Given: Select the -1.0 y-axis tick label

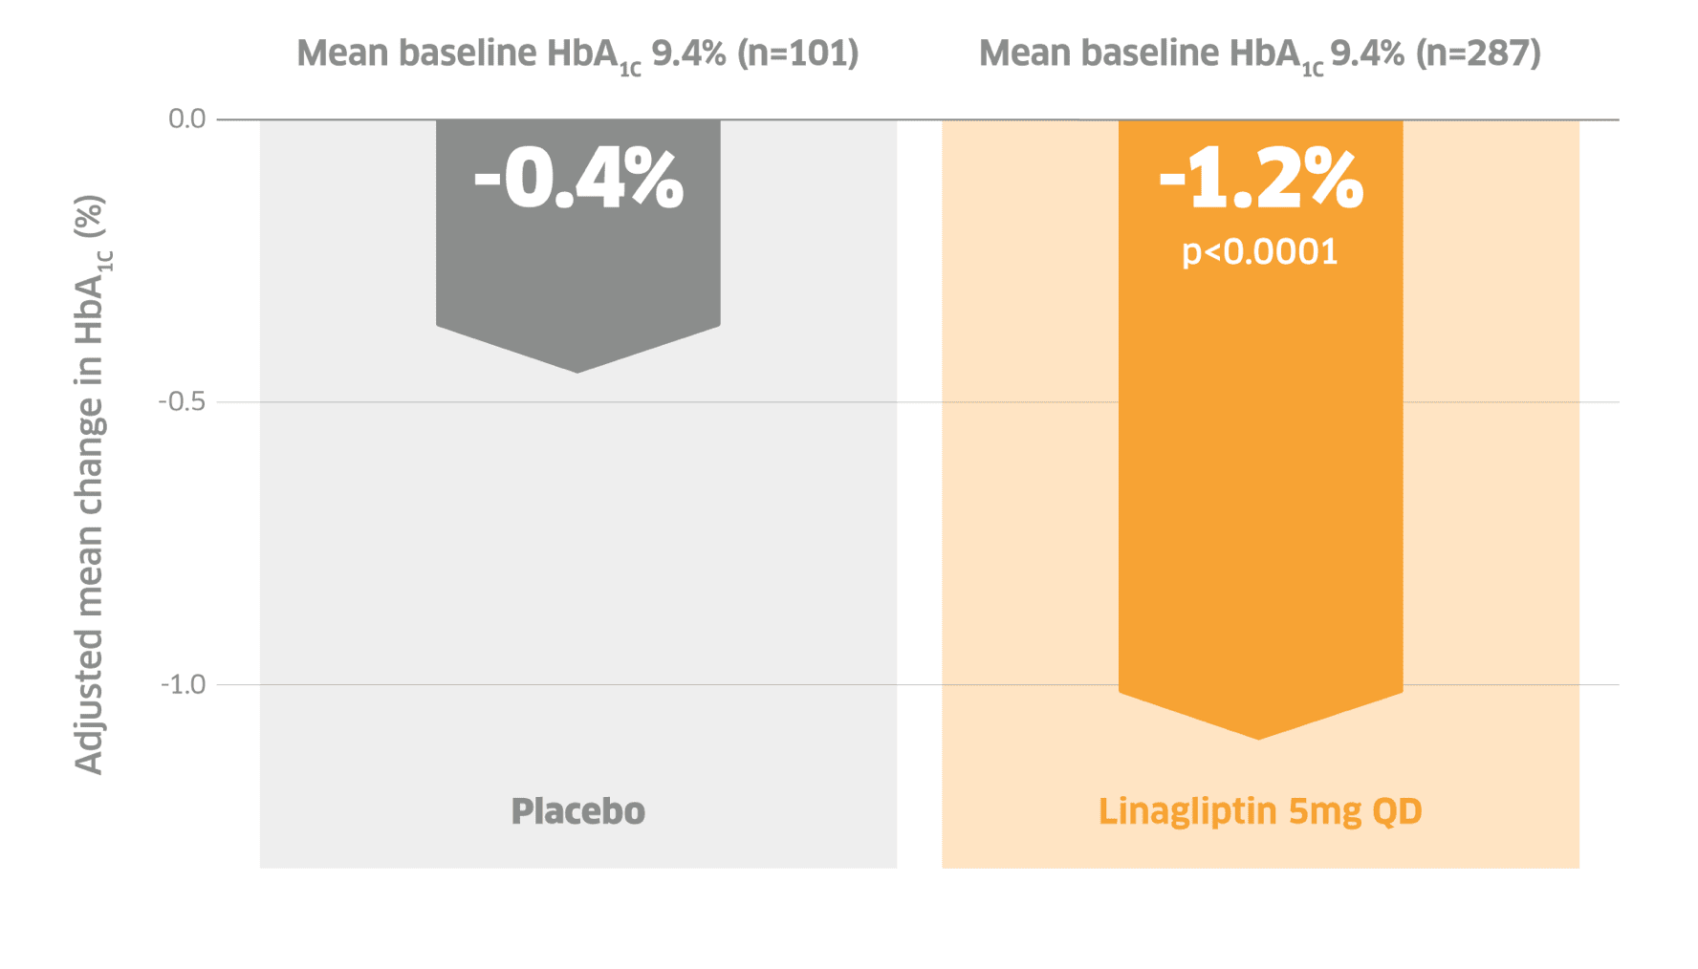Looking at the screenshot, I should (x=183, y=684).
